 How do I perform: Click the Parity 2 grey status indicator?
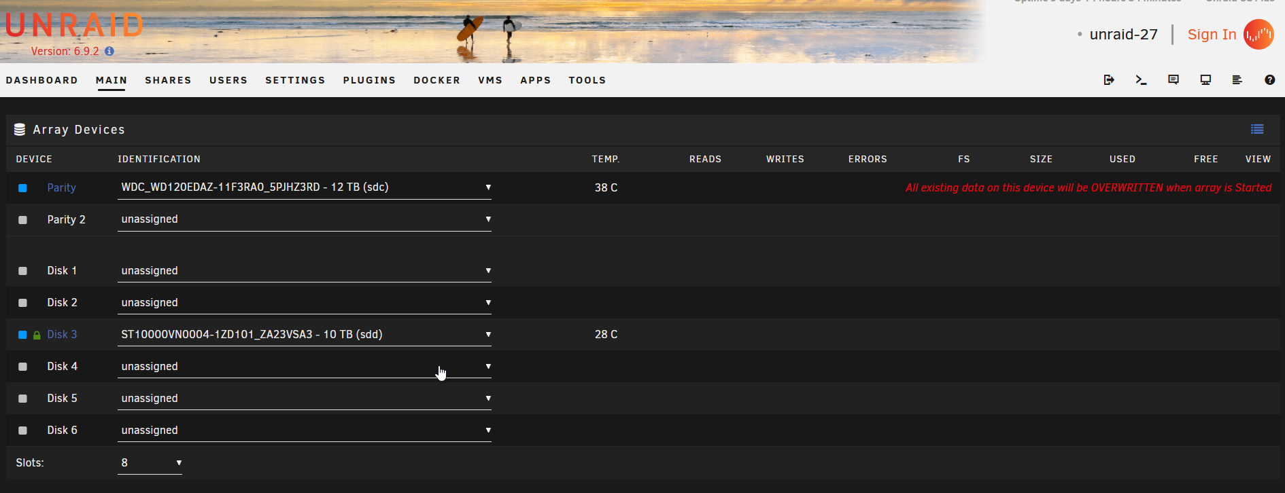tap(22, 220)
